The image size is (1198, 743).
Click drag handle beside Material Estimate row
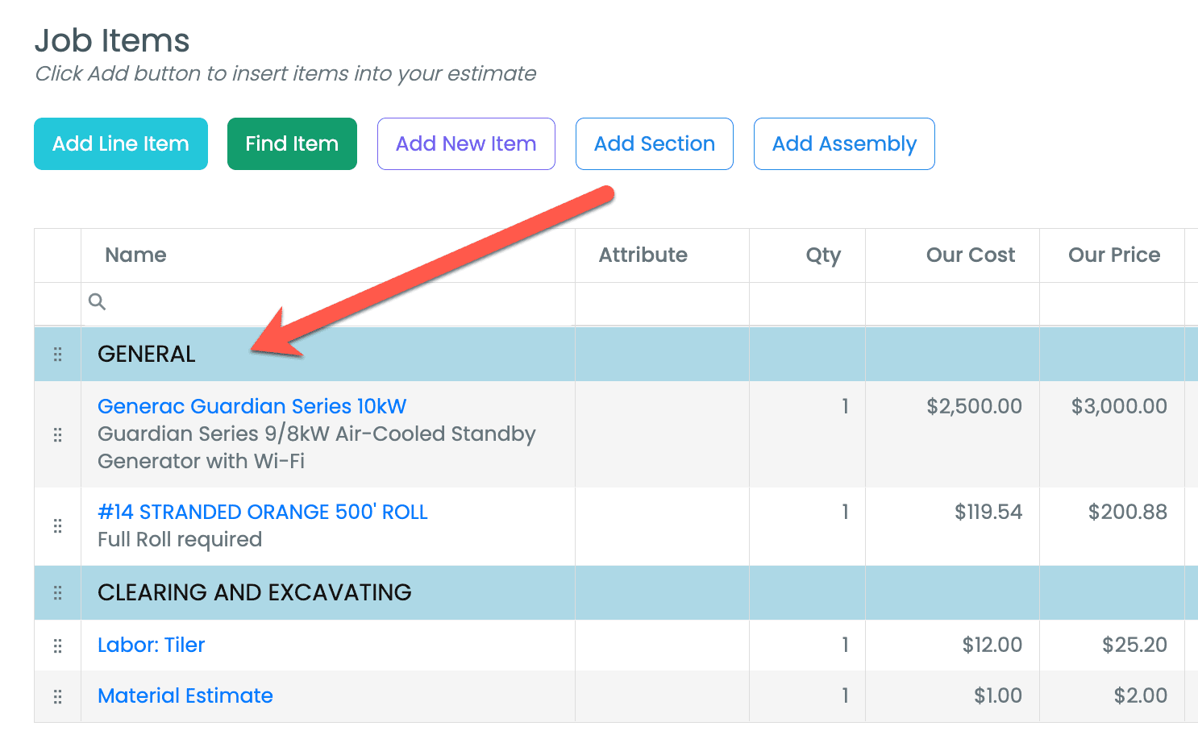coord(57,697)
